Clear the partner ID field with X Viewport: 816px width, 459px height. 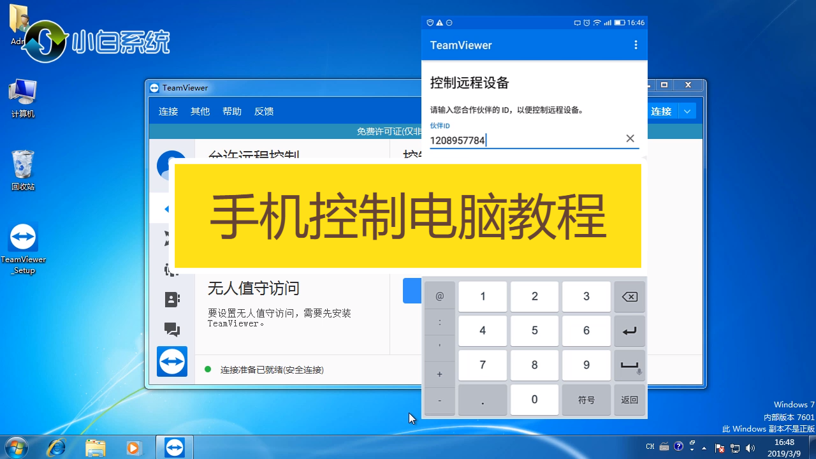(630, 138)
